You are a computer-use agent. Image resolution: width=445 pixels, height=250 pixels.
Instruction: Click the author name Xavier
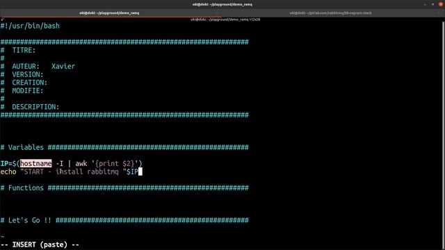pos(63,67)
